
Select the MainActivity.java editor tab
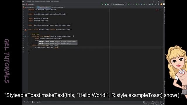(44, 7)
